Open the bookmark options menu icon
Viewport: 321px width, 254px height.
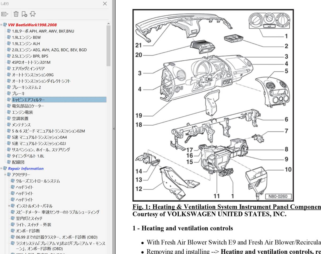(5, 14)
